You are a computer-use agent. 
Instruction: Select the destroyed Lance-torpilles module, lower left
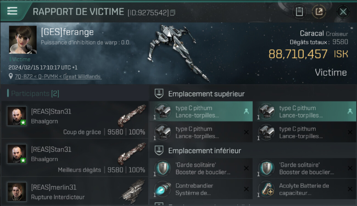(201, 132)
